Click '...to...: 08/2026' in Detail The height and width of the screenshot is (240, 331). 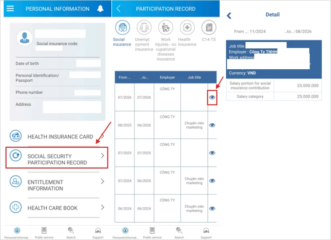coord(298,31)
